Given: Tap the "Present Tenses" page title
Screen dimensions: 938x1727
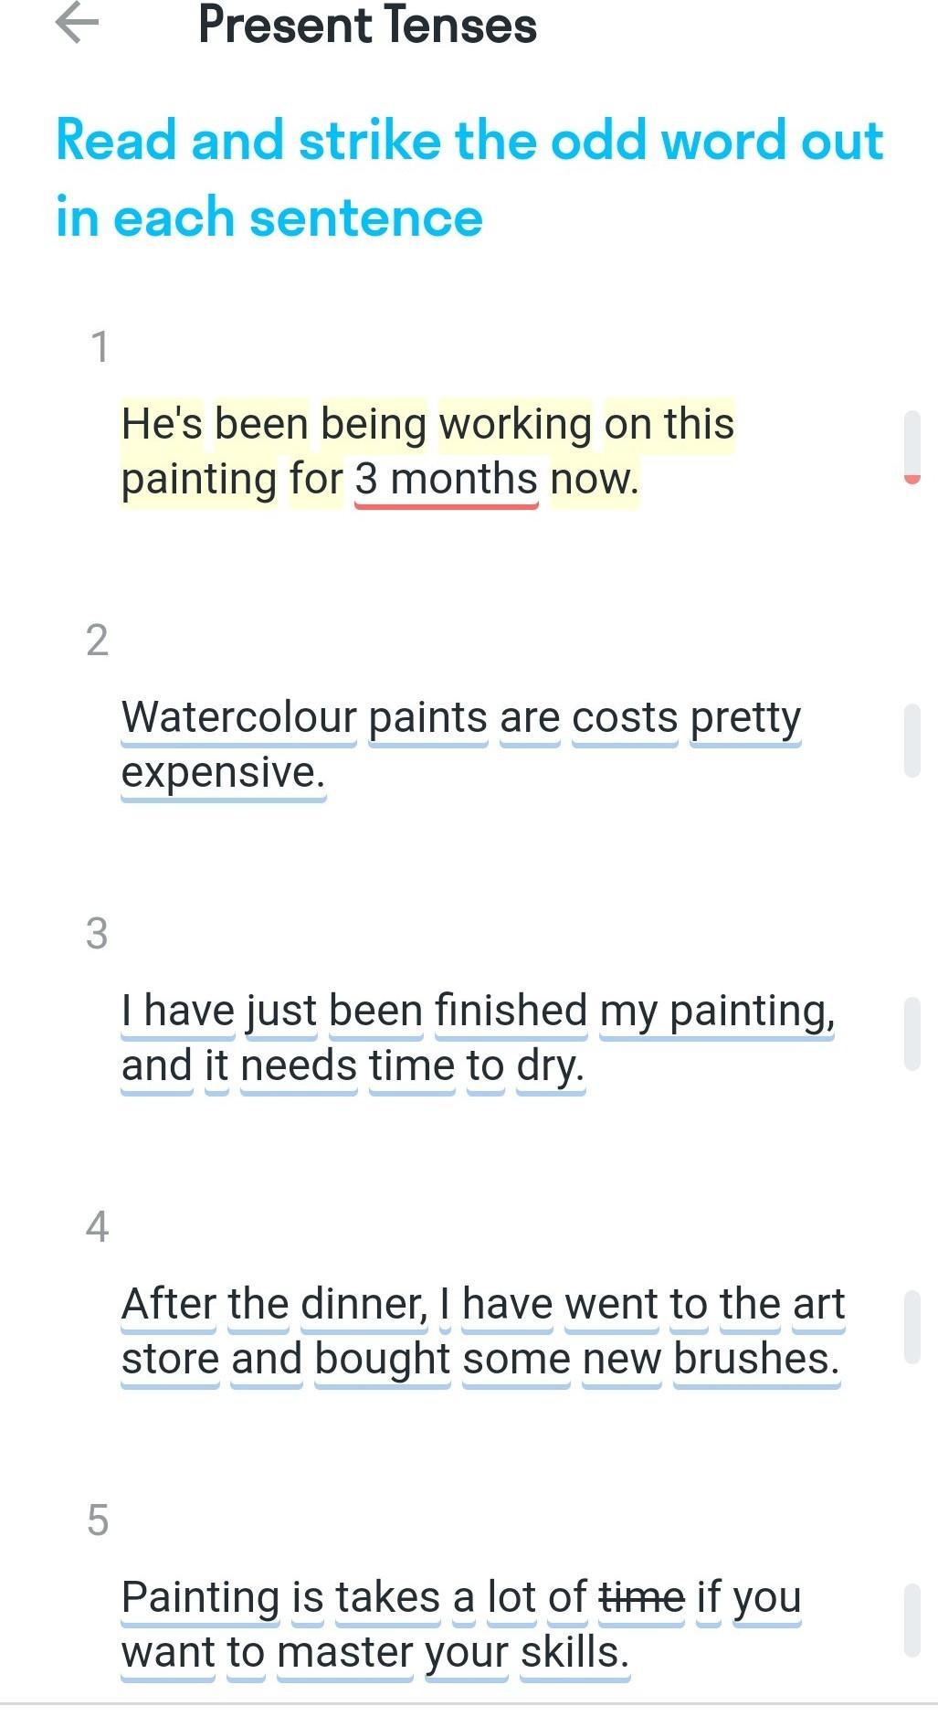Looking at the screenshot, I should (x=367, y=25).
